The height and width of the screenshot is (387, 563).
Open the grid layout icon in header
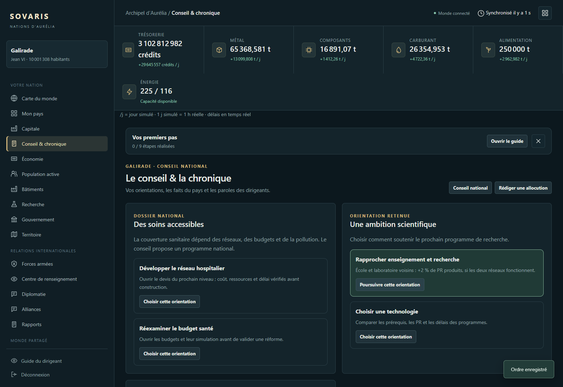coord(545,13)
